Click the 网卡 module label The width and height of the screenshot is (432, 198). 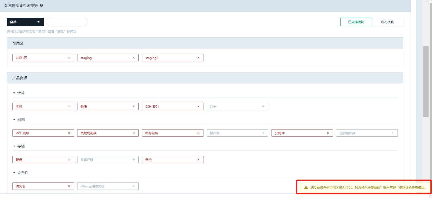[213, 106]
